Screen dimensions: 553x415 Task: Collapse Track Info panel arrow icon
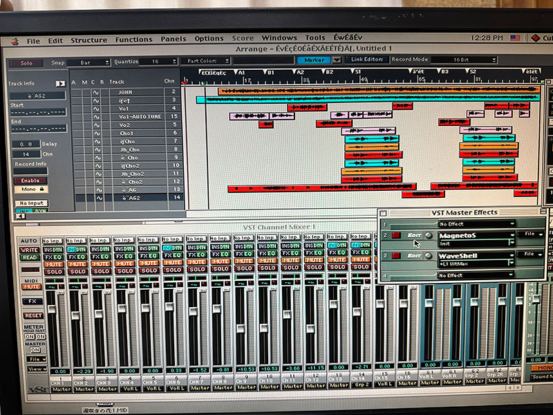click(x=60, y=84)
